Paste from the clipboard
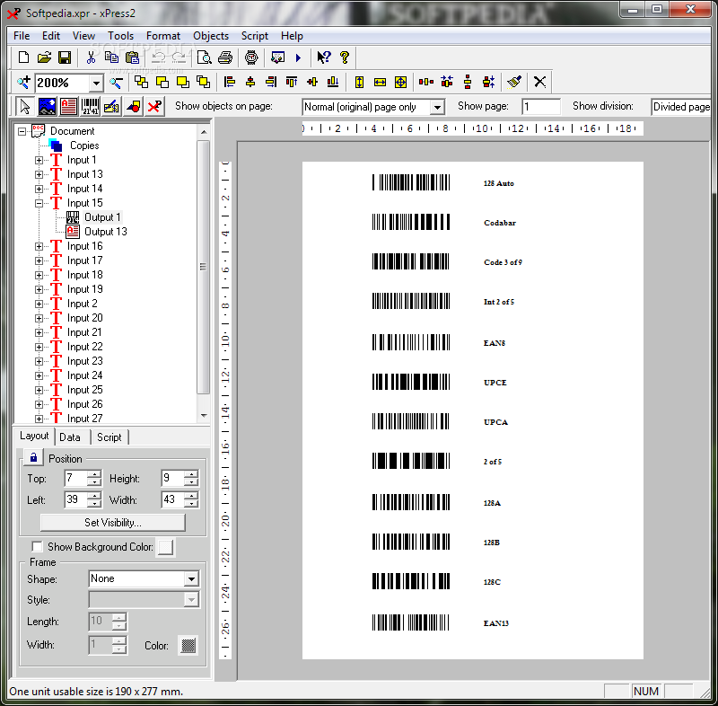The width and height of the screenshot is (718, 706). (132, 57)
